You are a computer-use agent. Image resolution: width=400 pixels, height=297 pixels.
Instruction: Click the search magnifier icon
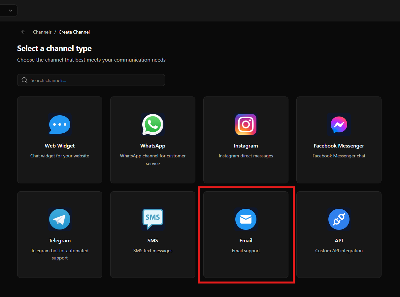click(x=24, y=80)
